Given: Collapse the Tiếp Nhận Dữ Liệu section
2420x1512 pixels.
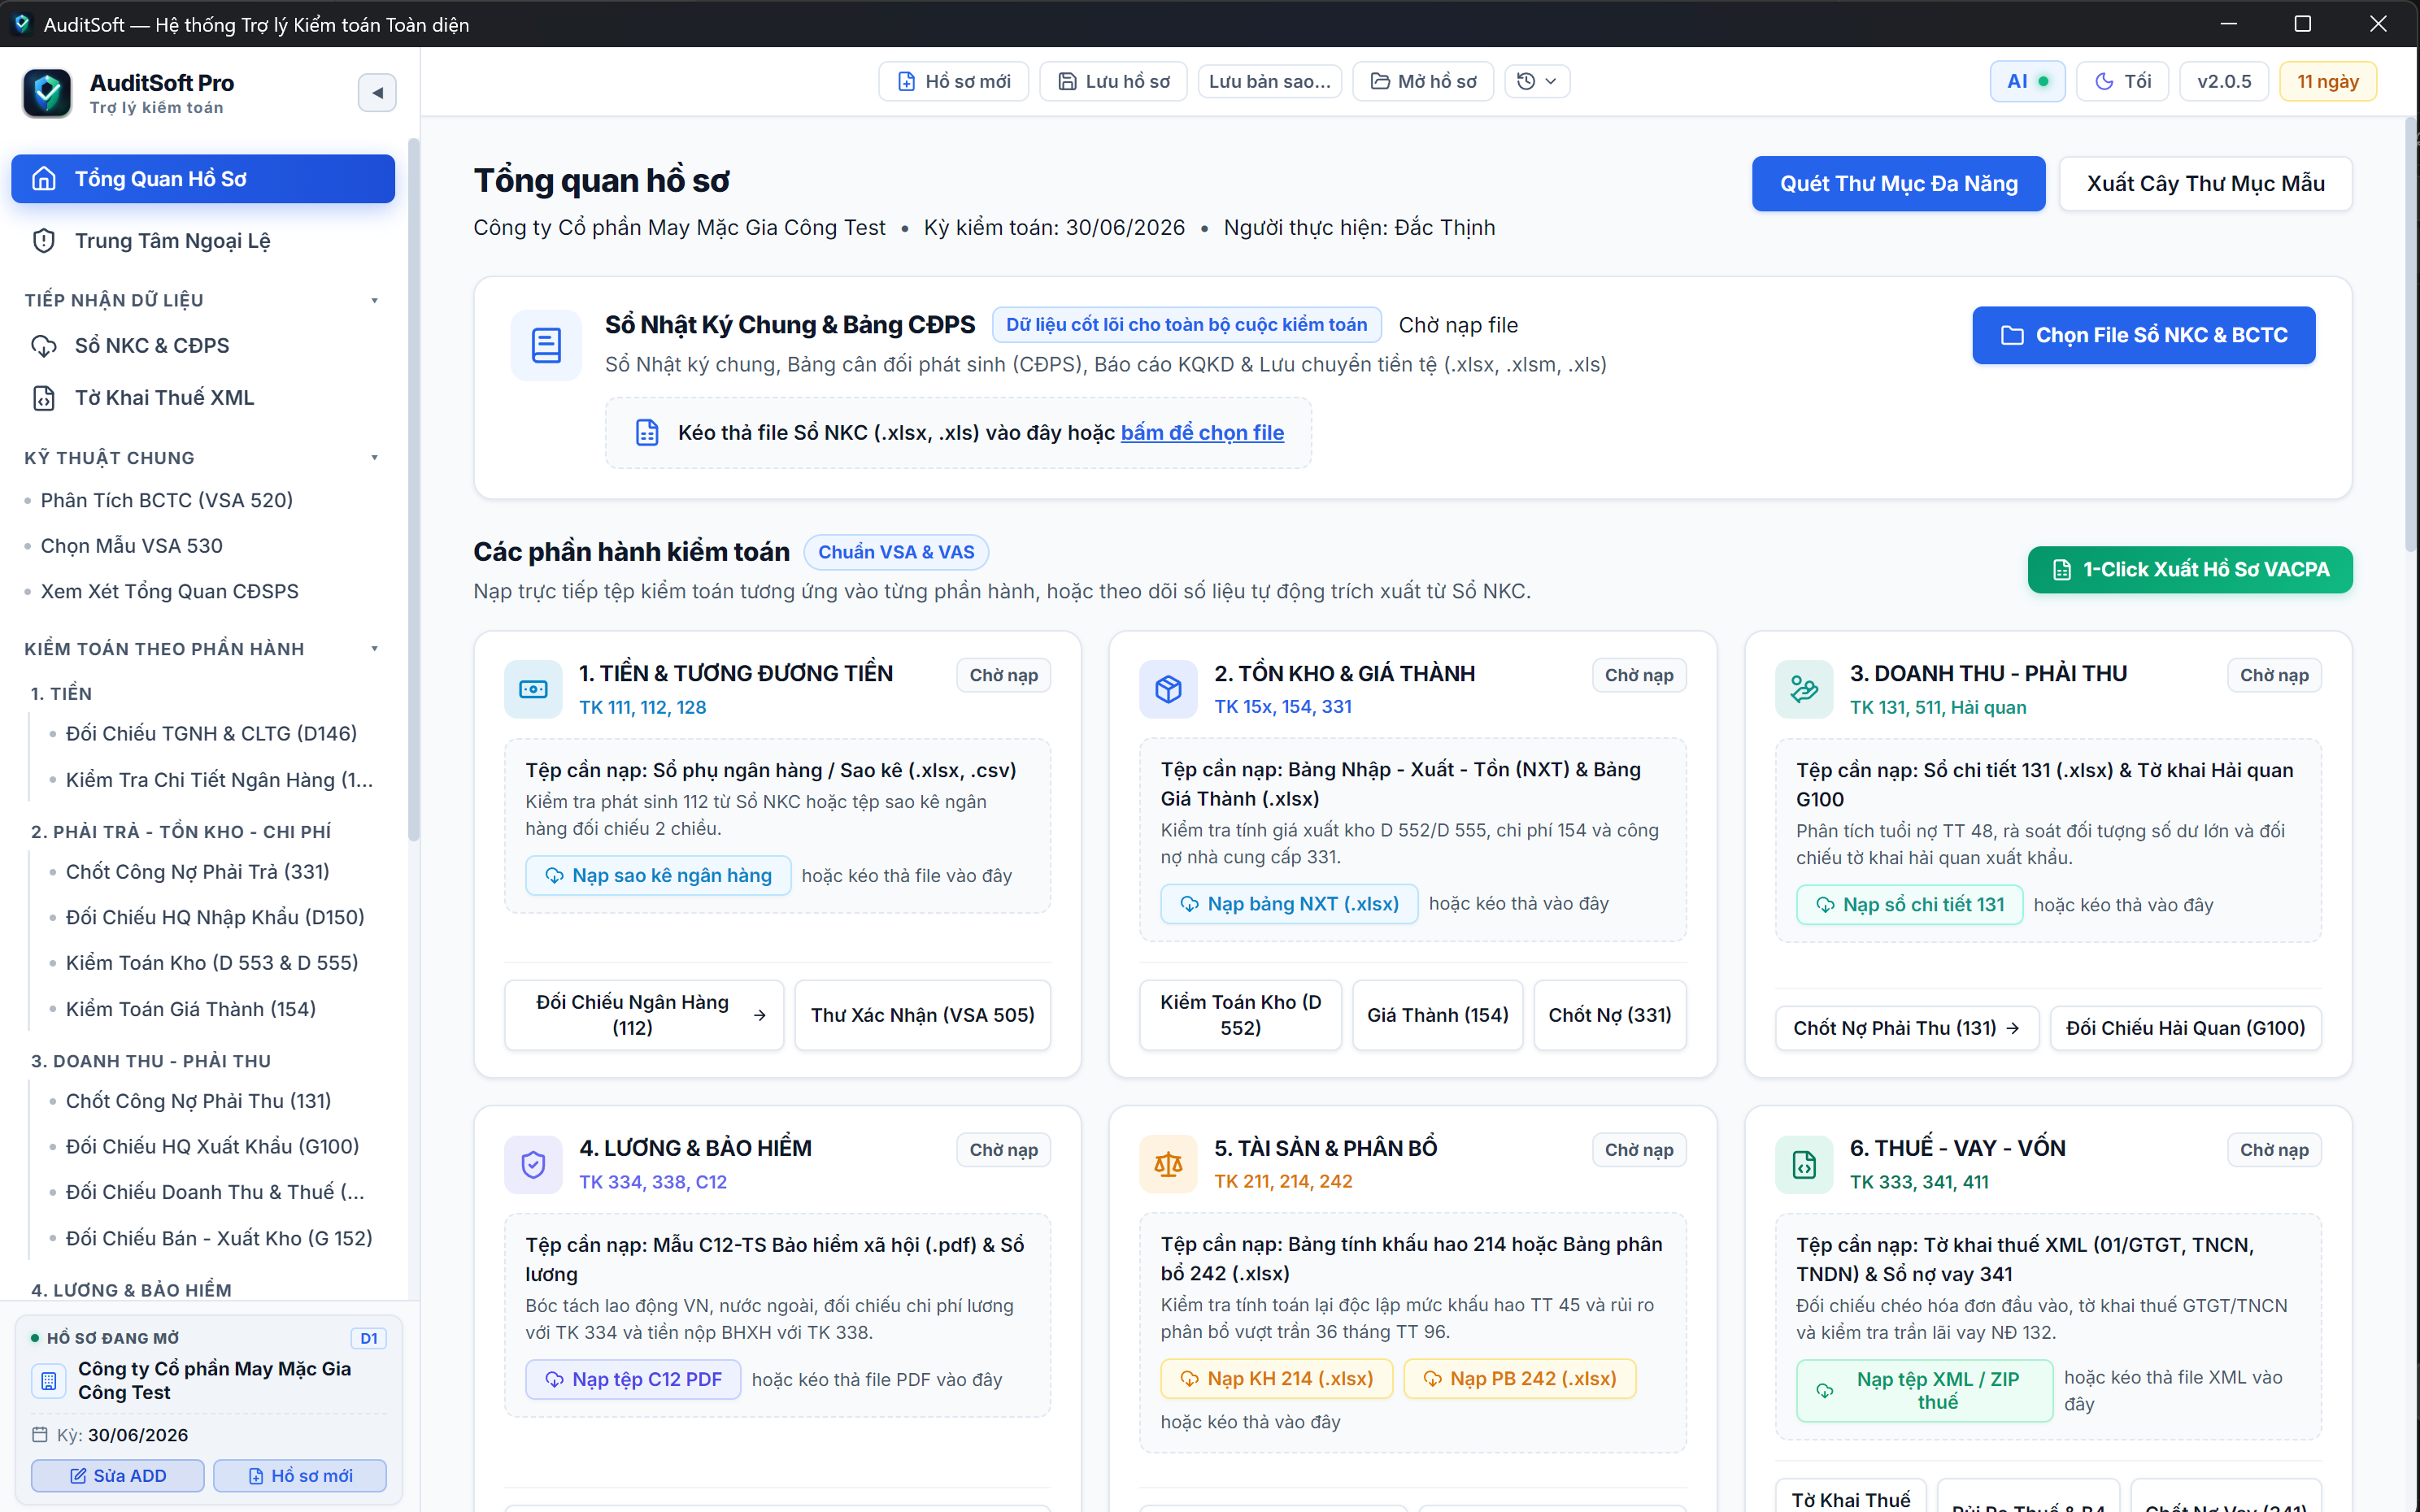Looking at the screenshot, I should [375, 301].
